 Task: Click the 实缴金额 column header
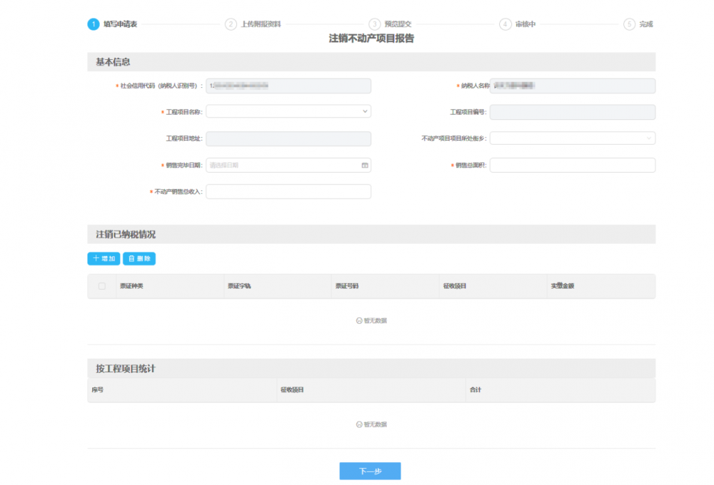pyautogui.click(x=563, y=286)
